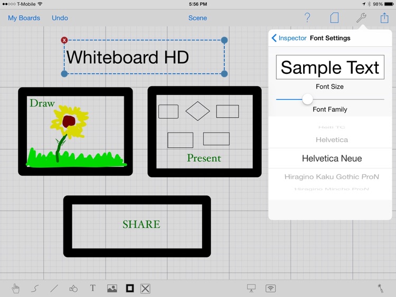Start presentation mode with easel icon

(x=251, y=288)
